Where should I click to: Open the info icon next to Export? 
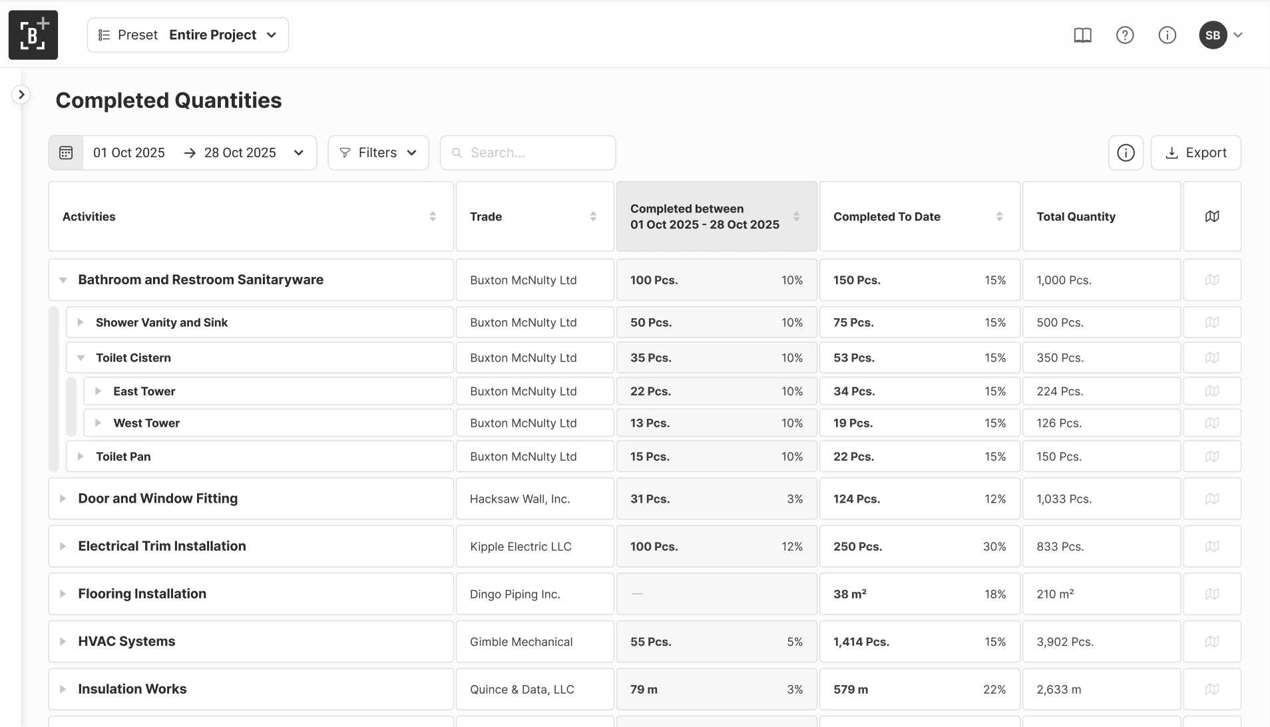point(1126,152)
